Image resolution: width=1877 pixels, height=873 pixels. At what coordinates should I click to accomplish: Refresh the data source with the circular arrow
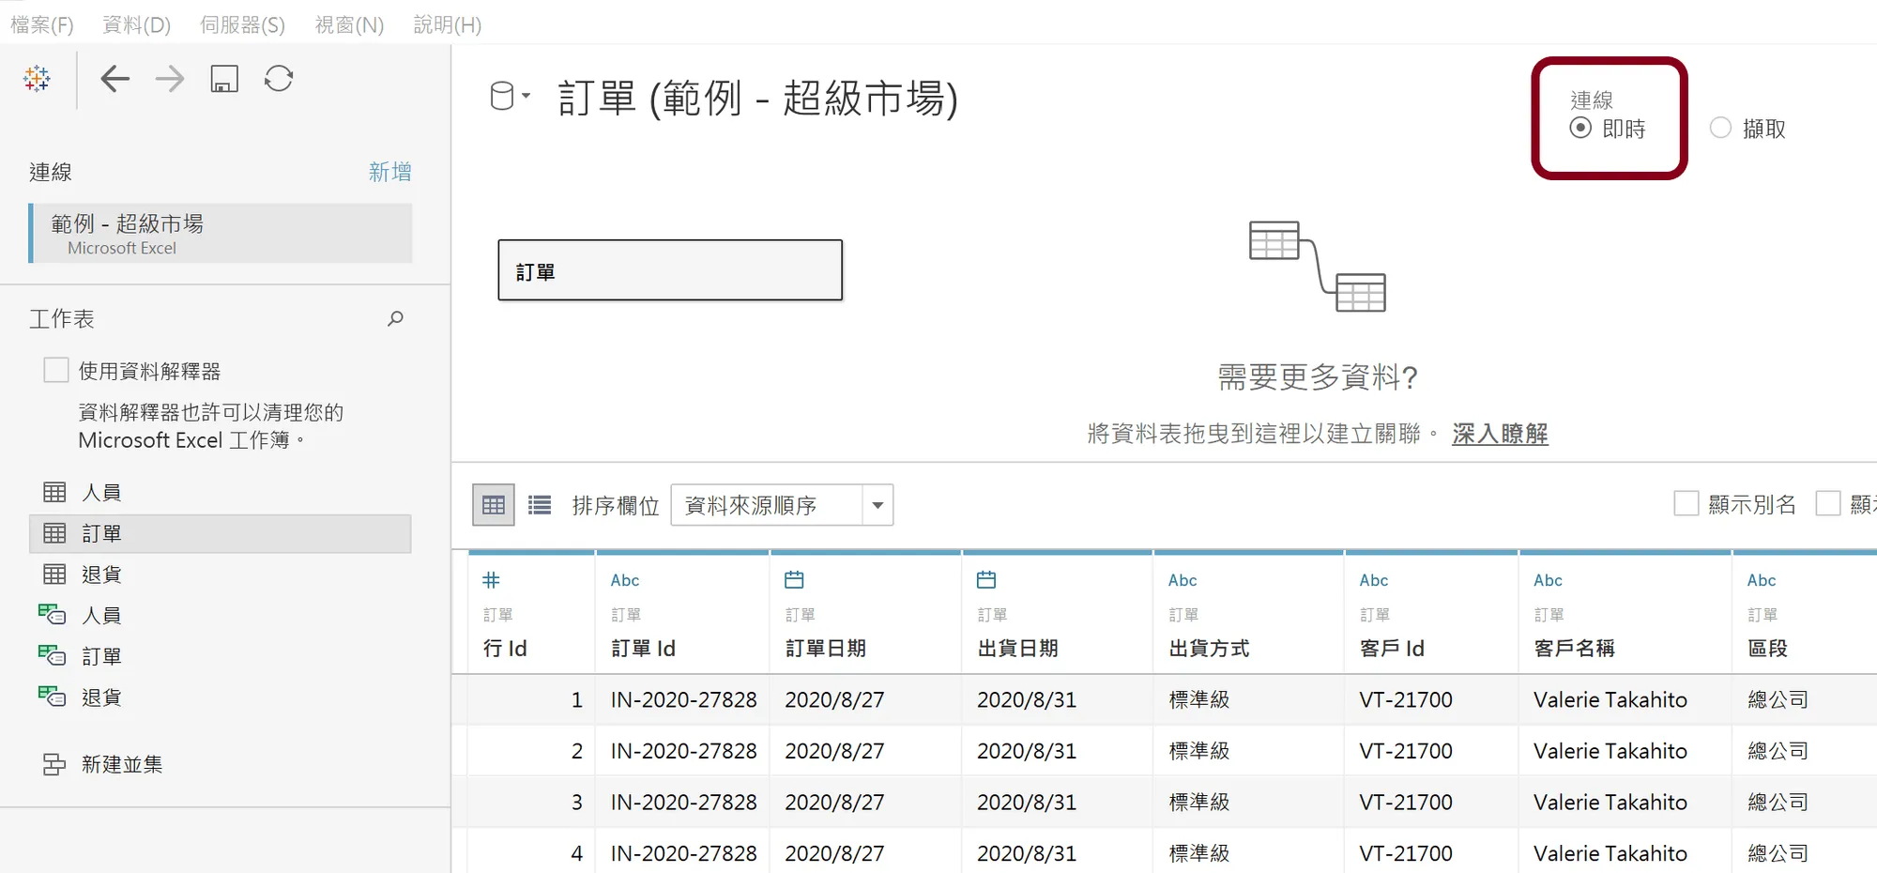click(279, 79)
